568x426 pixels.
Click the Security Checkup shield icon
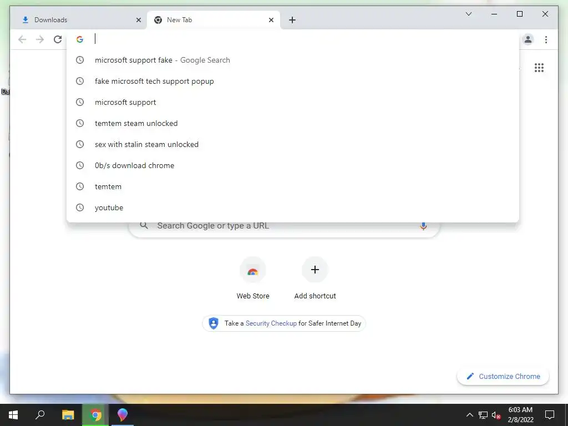214,323
